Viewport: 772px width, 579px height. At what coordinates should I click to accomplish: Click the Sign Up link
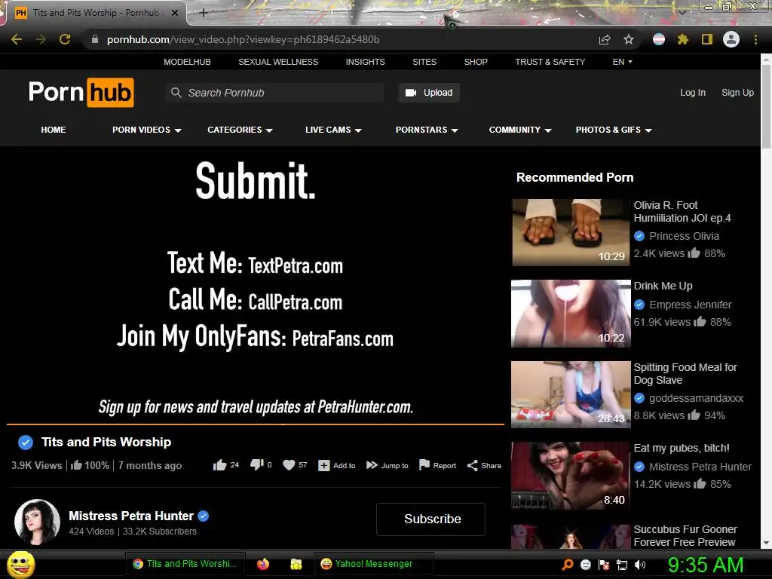(737, 93)
